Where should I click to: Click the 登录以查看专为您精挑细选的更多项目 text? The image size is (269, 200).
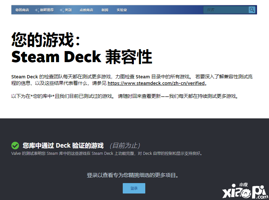click(133, 175)
